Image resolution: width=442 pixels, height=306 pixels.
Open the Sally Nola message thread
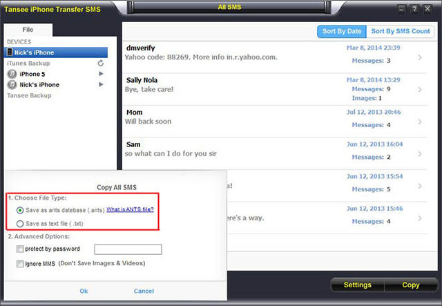pos(276,89)
